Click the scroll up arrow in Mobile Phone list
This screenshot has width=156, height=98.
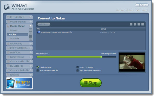click(31, 30)
